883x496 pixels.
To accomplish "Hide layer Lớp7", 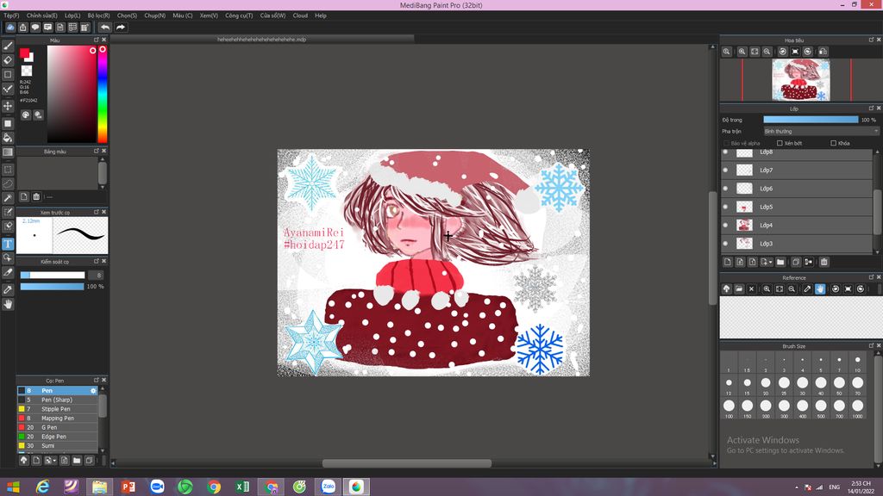I will (x=725, y=170).
